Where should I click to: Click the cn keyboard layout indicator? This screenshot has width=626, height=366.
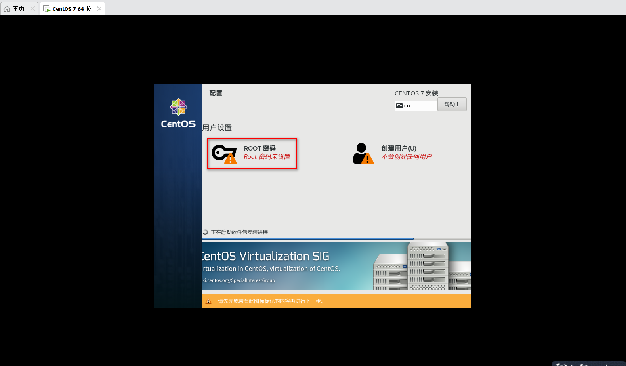(x=416, y=106)
